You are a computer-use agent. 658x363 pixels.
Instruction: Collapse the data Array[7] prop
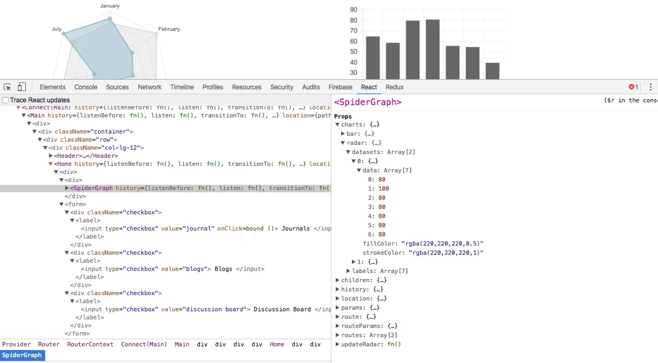(359, 170)
